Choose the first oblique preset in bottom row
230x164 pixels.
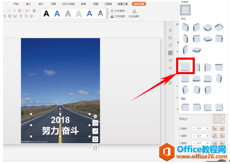(x=185, y=107)
